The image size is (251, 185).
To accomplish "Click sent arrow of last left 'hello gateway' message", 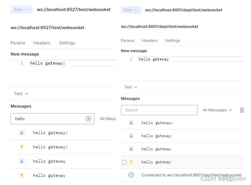I will 22,175.
